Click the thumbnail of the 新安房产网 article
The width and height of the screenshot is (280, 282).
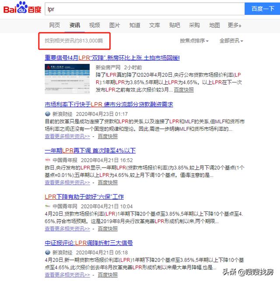click(67, 79)
